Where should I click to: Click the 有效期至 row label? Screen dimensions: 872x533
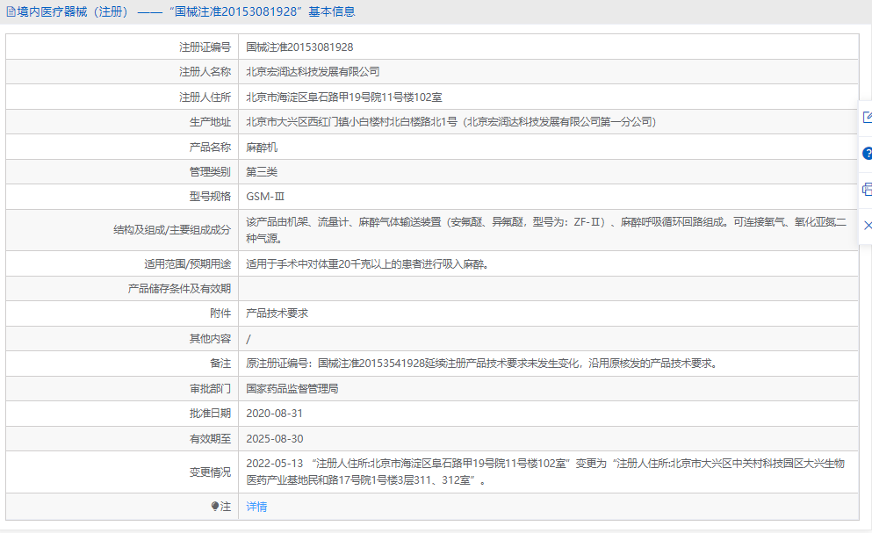tap(210, 439)
